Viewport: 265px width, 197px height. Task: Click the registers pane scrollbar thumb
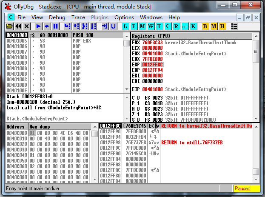(x=256, y=51)
